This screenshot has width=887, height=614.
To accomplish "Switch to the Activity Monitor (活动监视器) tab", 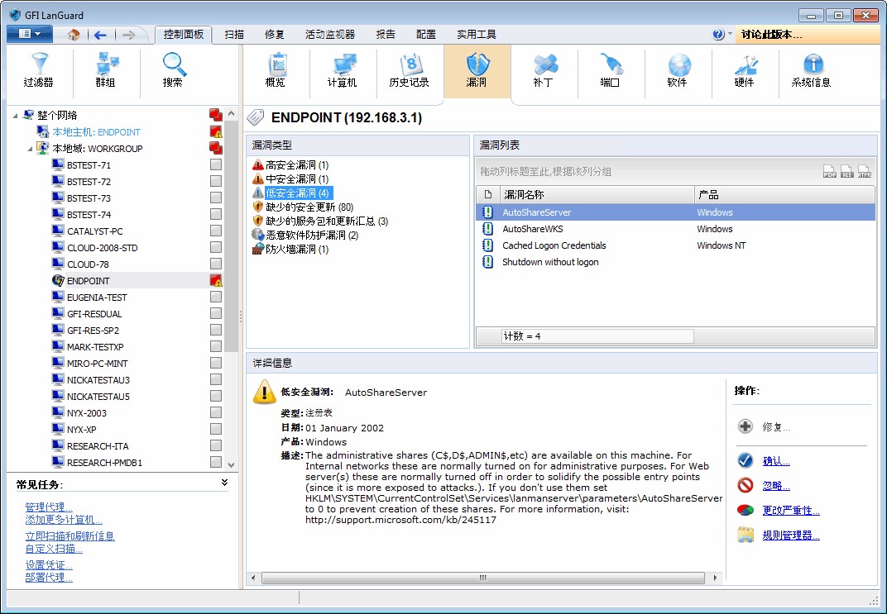I will click(330, 35).
